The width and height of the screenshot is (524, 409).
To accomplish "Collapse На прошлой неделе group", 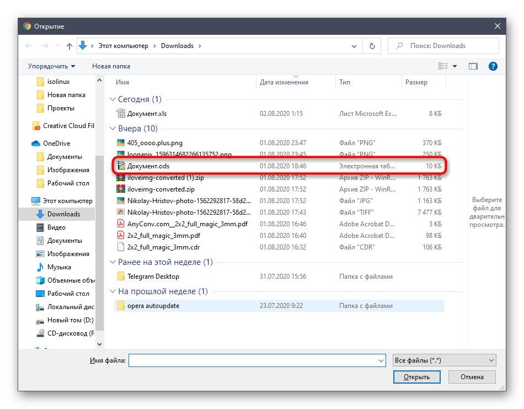I will 113,291.
